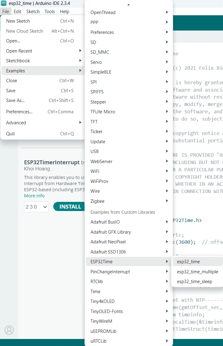Image resolution: width=223 pixels, height=346 pixels.
Task: Select Open... in the File menu
Action: point(43,41)
